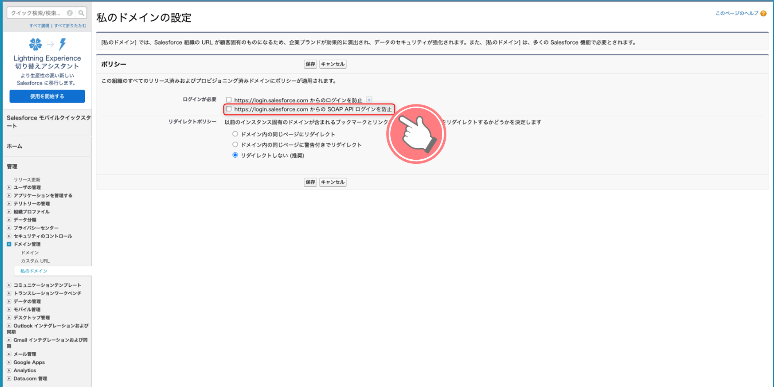Select リダイレクトしない (推奨) radio

(x=235, y=155)
